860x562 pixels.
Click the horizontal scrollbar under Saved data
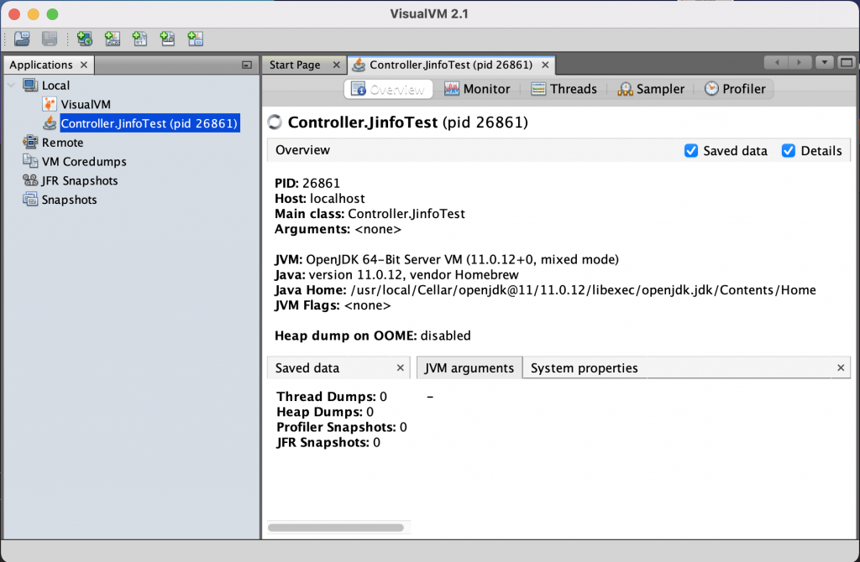click(336, 528)
